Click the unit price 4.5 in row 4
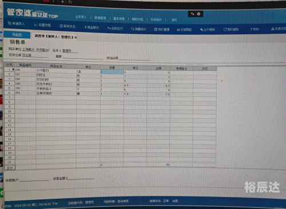Image resolution: width=286 pixels, height=209 pixels. pos(136,86)
